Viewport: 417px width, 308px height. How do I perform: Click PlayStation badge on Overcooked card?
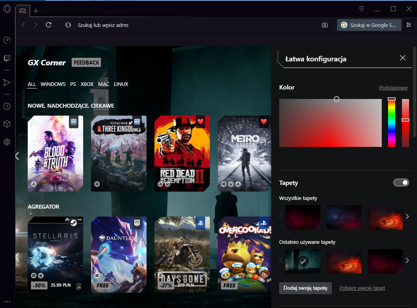[x=264, y=223]
